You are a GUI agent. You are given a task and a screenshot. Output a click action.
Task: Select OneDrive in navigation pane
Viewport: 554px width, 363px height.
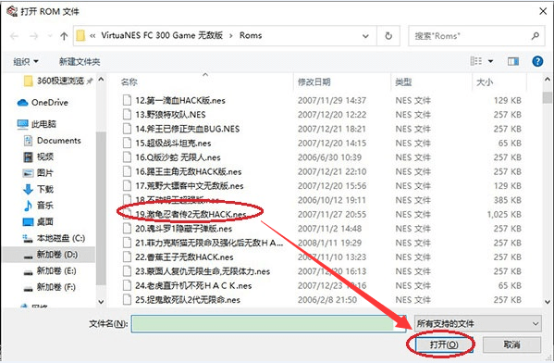click(x=43, y=103)
